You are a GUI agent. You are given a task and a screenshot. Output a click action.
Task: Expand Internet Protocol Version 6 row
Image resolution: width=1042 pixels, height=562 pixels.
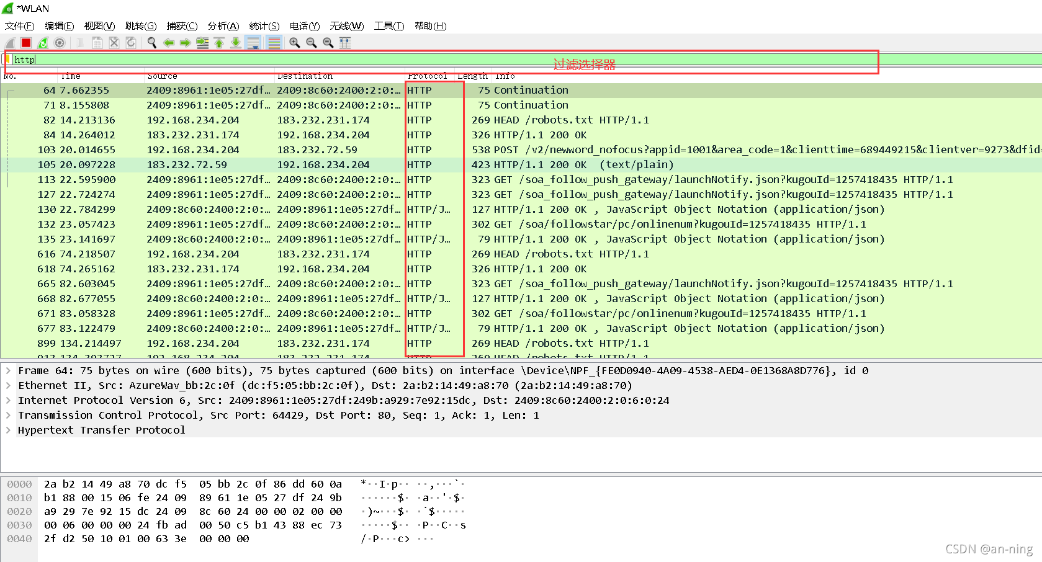click(x=8, y=400)
